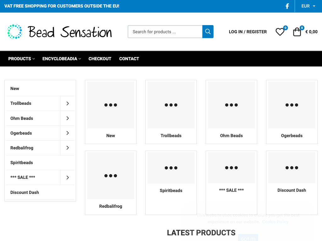322x241 pixels.
Task: Open the Contact menu item
Action: (129, 59)
